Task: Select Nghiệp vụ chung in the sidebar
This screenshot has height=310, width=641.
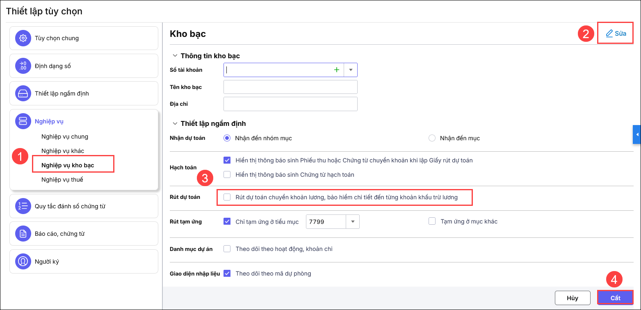Action: click(65, 137)
